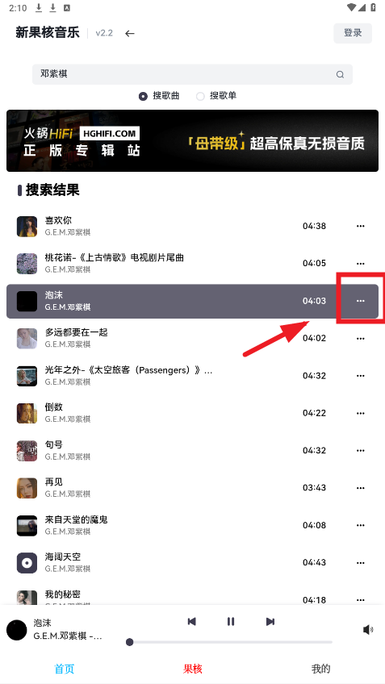
Task: Expand more options for 倒数
Action: tap(361, 413)
